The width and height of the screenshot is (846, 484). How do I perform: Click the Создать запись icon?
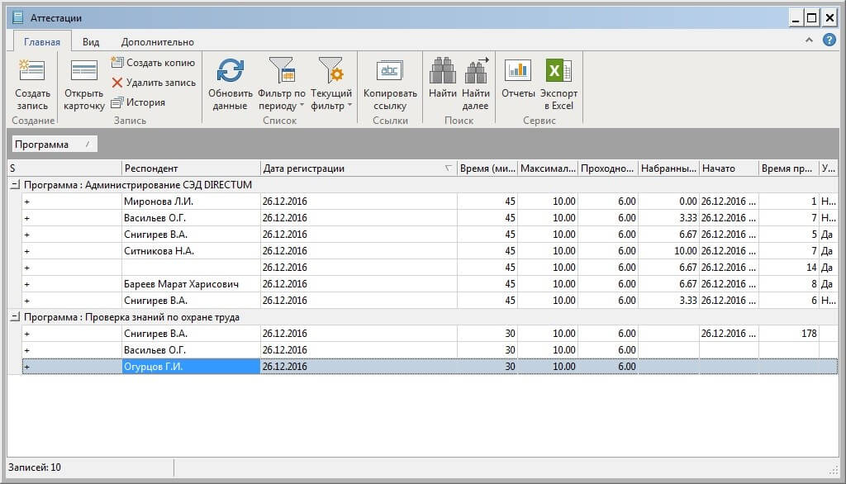(x=32, y=71)
